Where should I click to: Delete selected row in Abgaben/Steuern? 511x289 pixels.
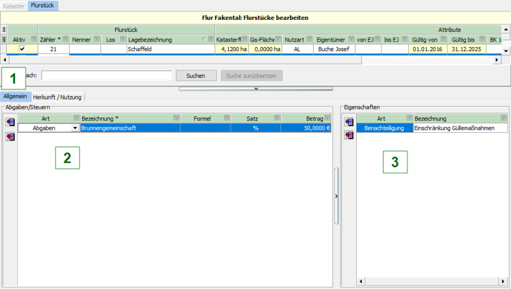[10, 137]
